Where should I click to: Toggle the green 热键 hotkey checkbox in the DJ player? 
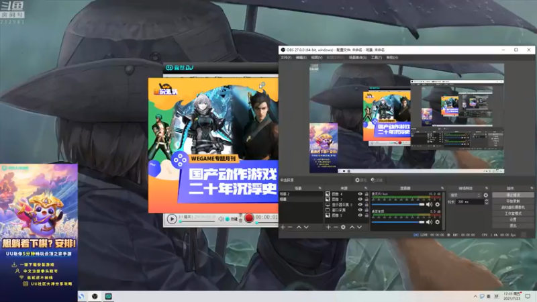pos(228,219)
